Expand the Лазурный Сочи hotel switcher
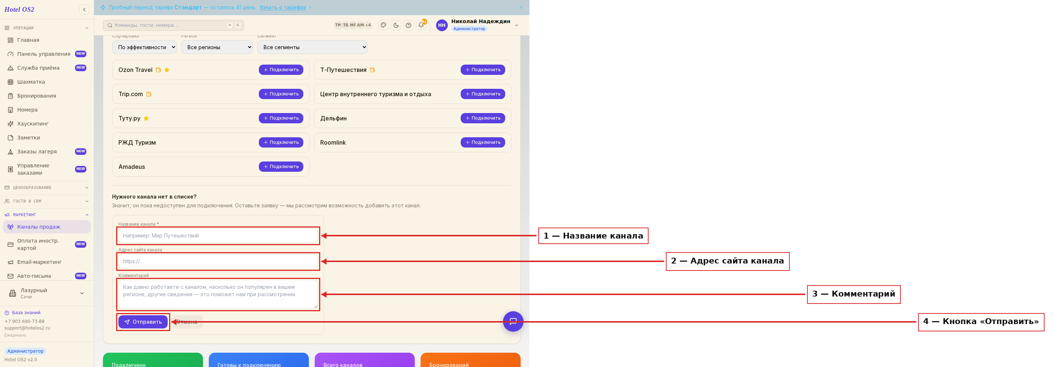 coord(47,293)
